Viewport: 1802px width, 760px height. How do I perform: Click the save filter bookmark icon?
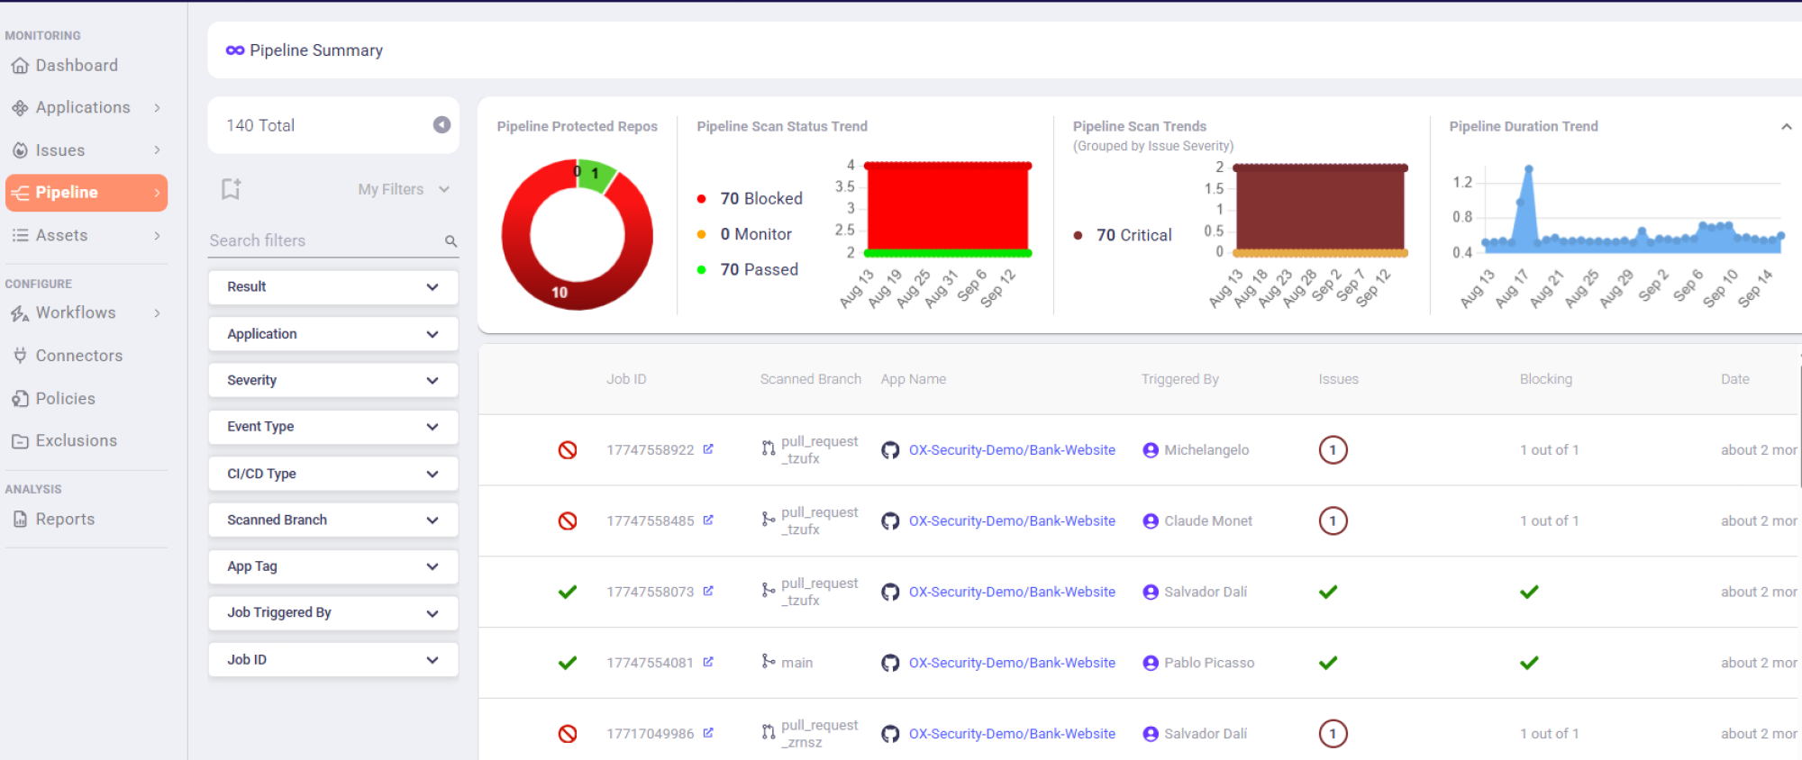pos(231,189)
